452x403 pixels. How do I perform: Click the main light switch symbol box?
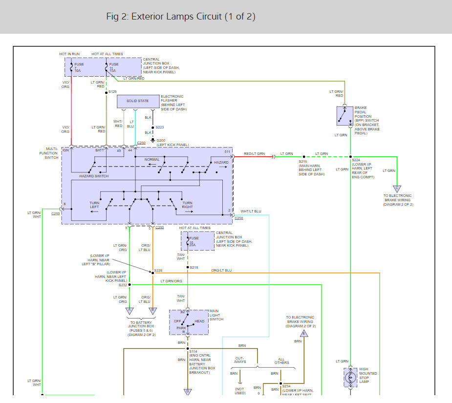point(189,322)
